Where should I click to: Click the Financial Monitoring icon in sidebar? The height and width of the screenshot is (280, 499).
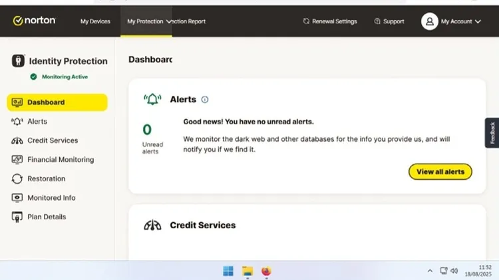[17, 160]
